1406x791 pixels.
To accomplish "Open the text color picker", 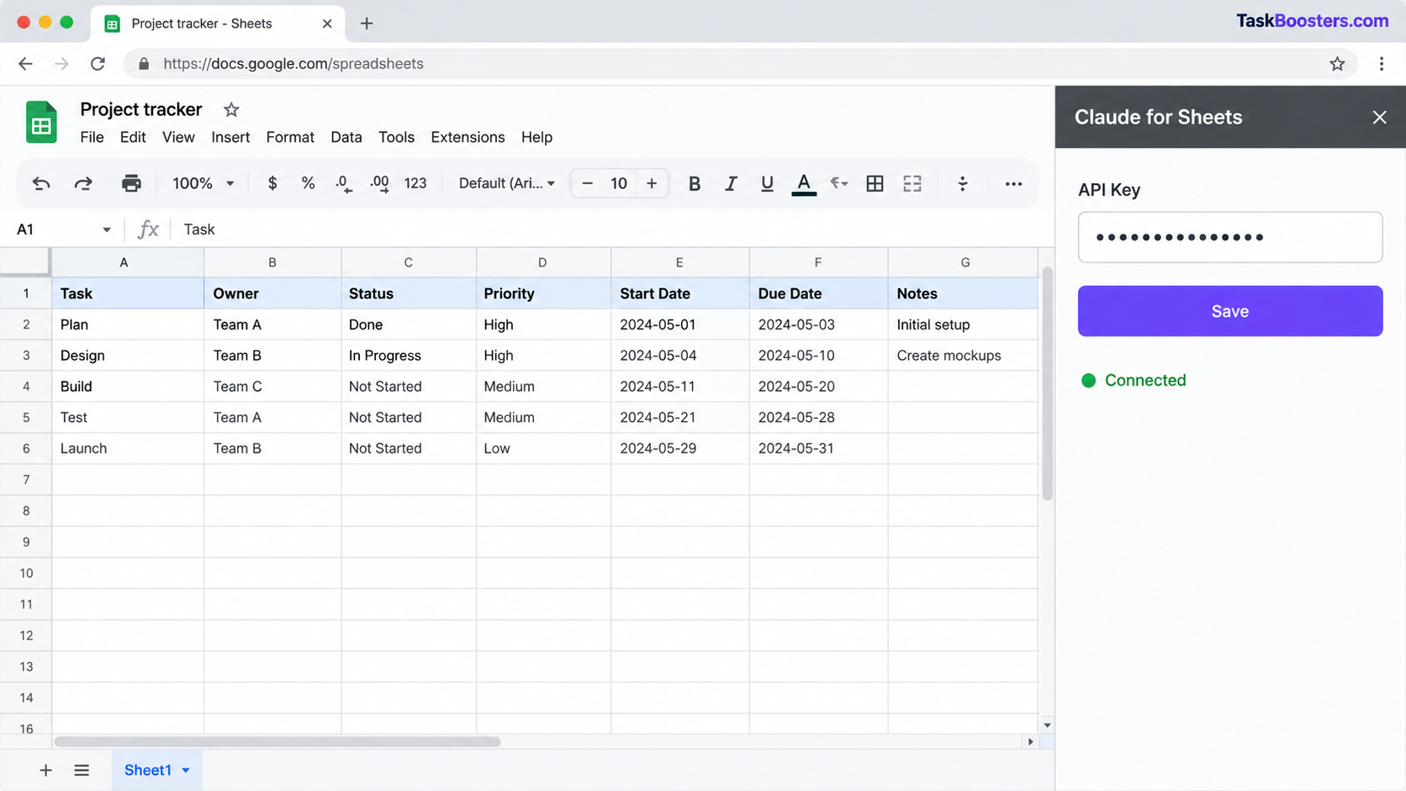I will click(x=804, y=183).
